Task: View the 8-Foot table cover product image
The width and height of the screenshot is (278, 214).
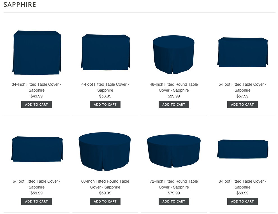Action: [x=242, y=149]
